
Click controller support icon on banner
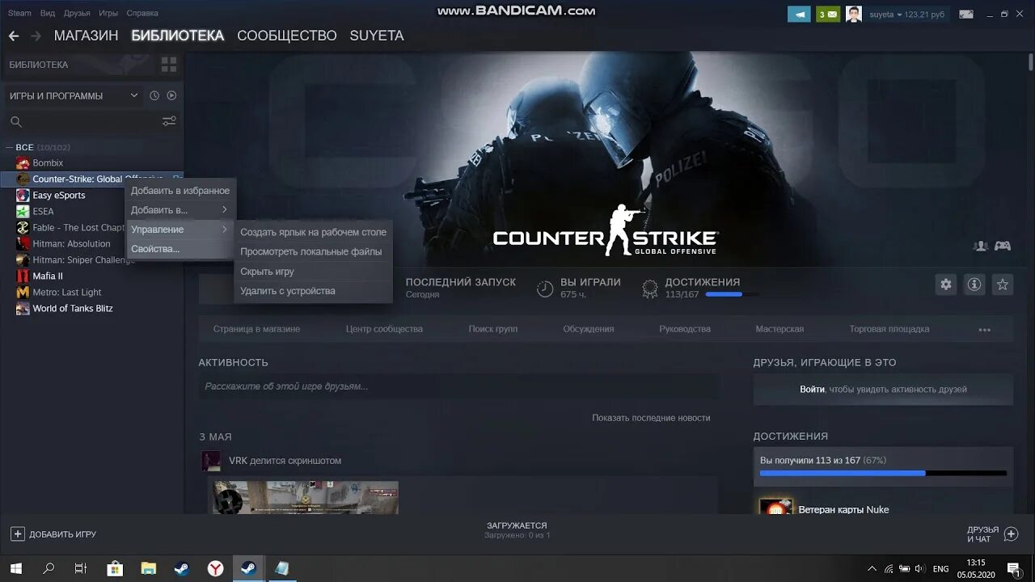pyautogui.click(x=1003, y=246)
